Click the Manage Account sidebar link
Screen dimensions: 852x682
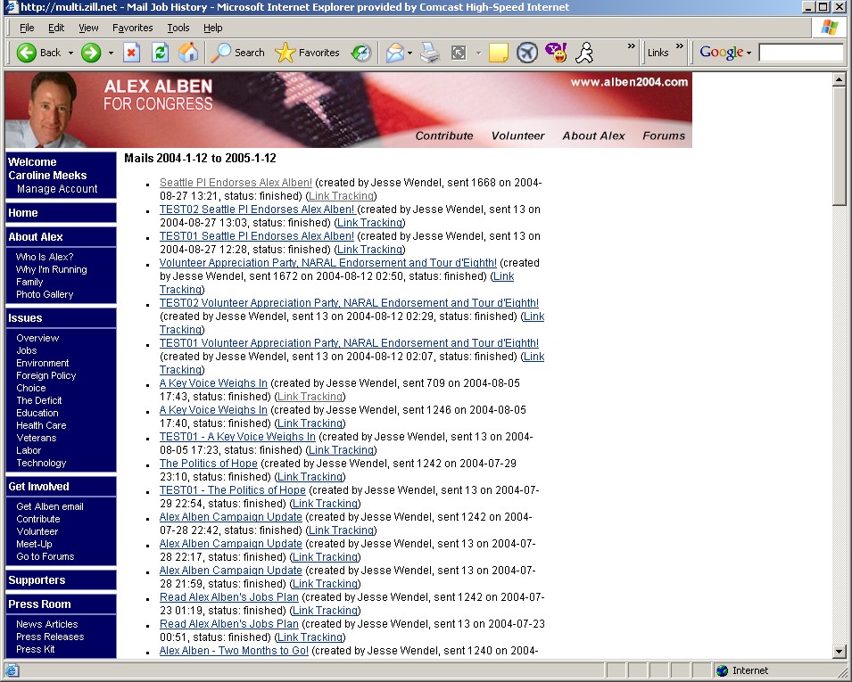[x=57, y=189]
